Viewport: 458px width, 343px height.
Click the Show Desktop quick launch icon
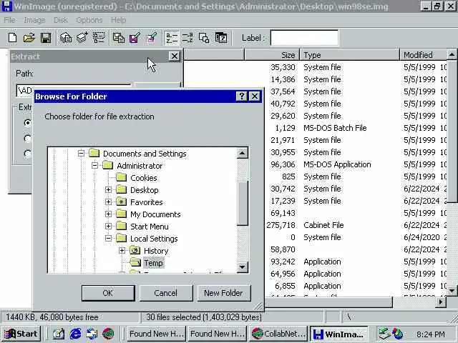click(x=59, y=334)
